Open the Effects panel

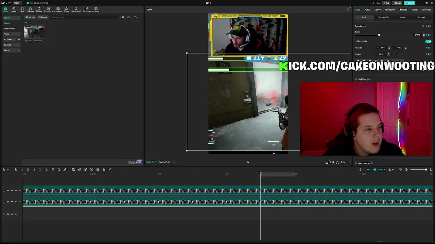point(39,9)
